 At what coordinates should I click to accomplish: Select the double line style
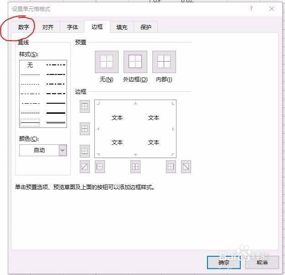click(x=56, y=122)
